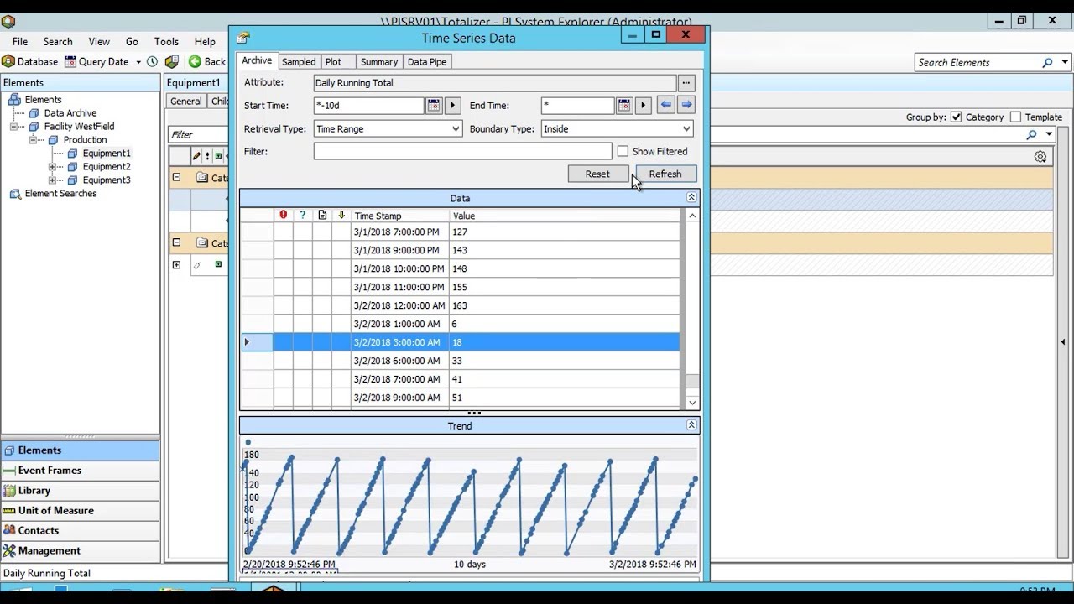
Task: Click the search magnifier in Search Elements
Action: [x=1047, y=63]
